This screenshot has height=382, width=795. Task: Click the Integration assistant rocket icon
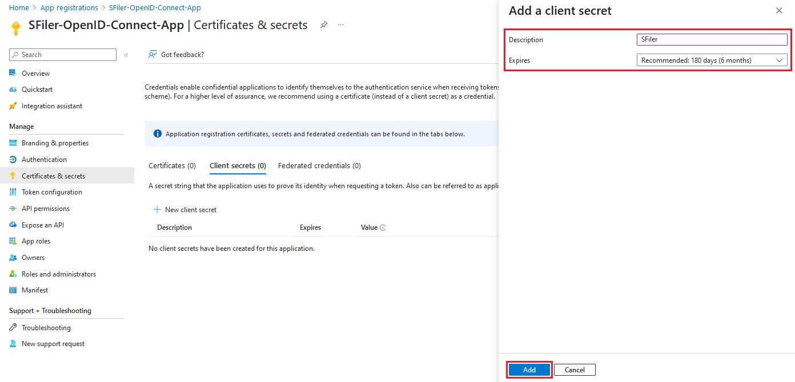tap(13, 106)
